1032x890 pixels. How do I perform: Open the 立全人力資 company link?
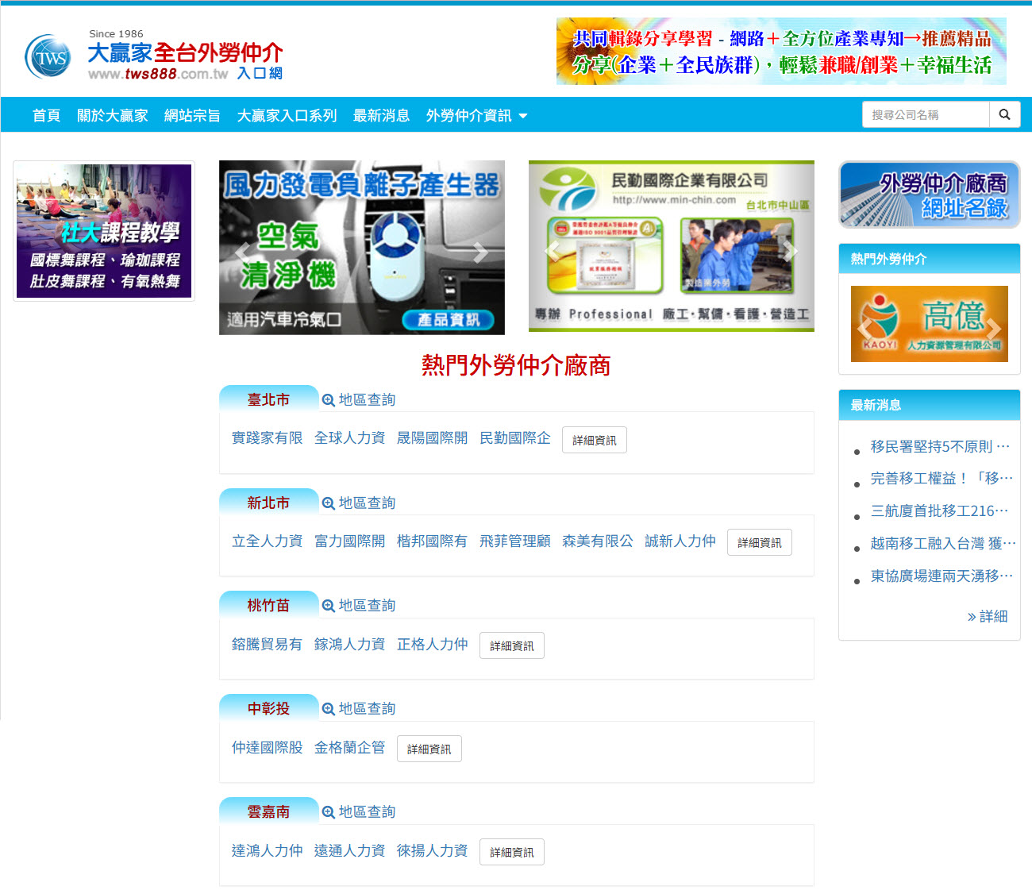(267, 541)
